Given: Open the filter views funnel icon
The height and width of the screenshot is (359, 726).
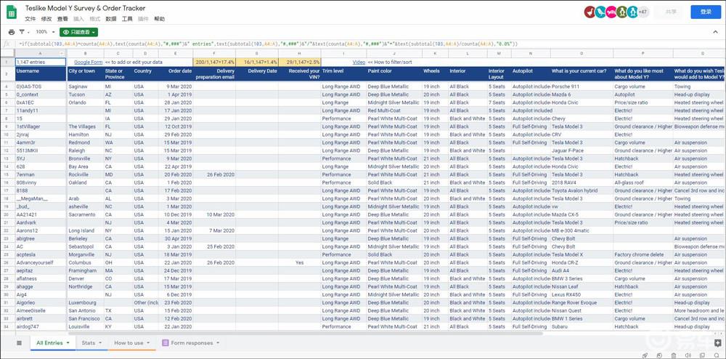Looking at the screenshot, I should click(x=22, y=32).
